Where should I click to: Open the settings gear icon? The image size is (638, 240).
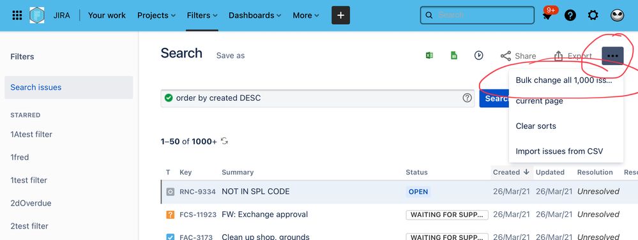click(x=593, y=15)
